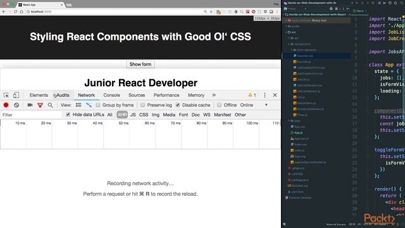Expand the hidden DevTools tabs chevron
The height and width of the screenshot is (228, 405).
[x=214, y=95]
